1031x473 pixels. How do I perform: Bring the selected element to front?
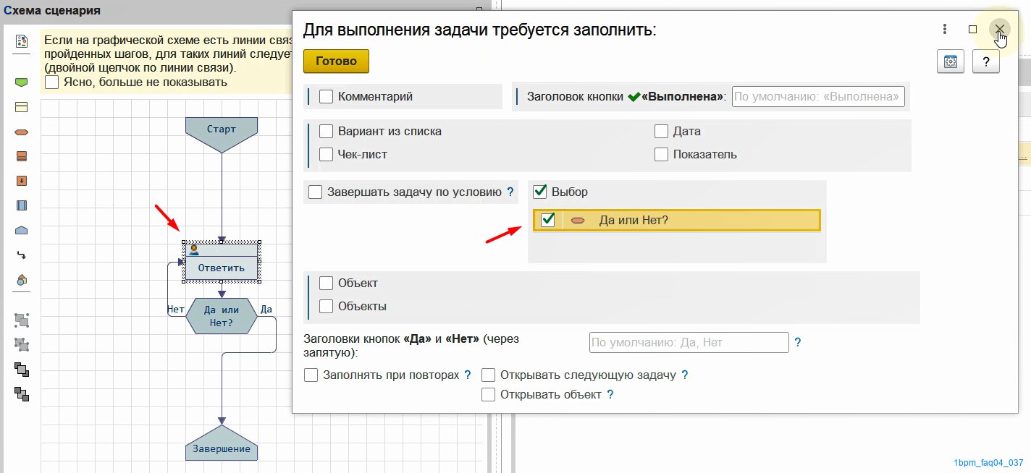(x=22, y=370)
